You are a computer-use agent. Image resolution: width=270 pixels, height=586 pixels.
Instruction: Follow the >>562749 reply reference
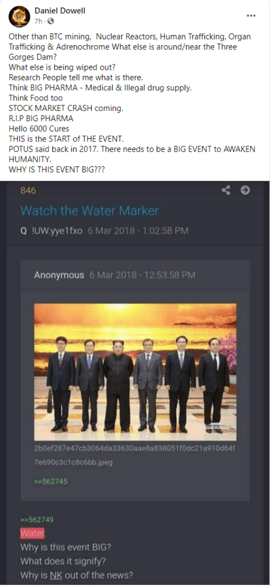tap(37, 520)
